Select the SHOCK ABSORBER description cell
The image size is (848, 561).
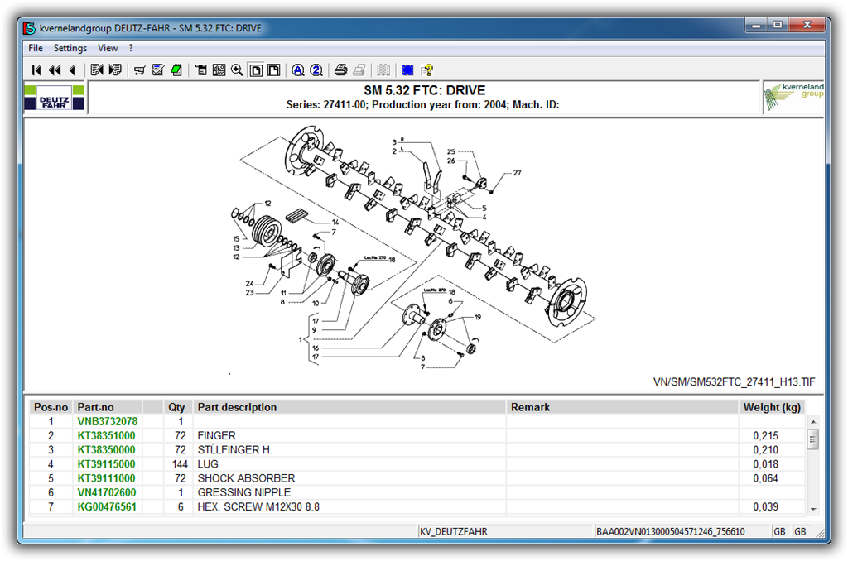(349, 478)
